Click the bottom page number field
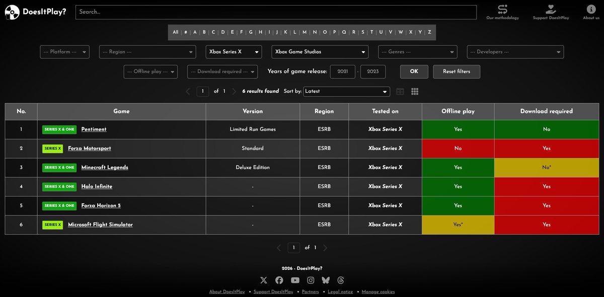The width and height of the screenshot is (604, 297). click(294, 248)
